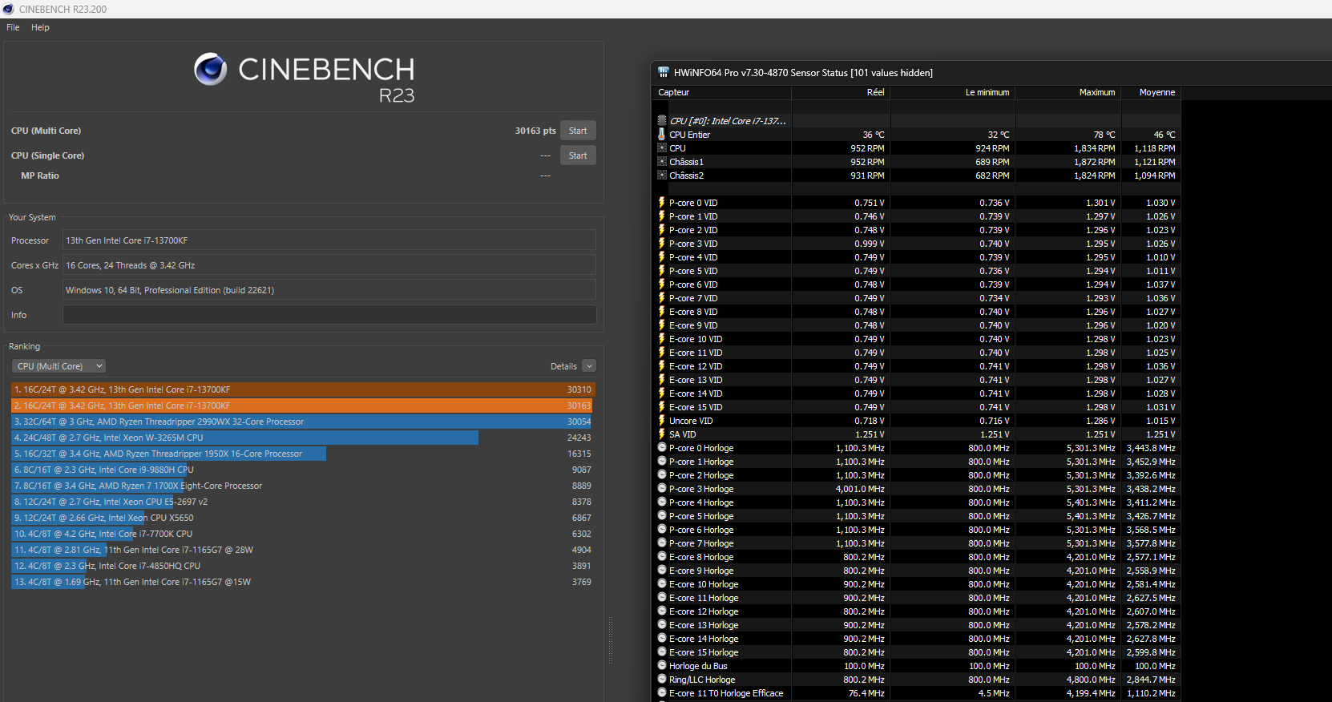The width and height of the screenshot is (1332, 702).
Task: Click the OS field showing Windows 10
Action: (x=329, y=290)
